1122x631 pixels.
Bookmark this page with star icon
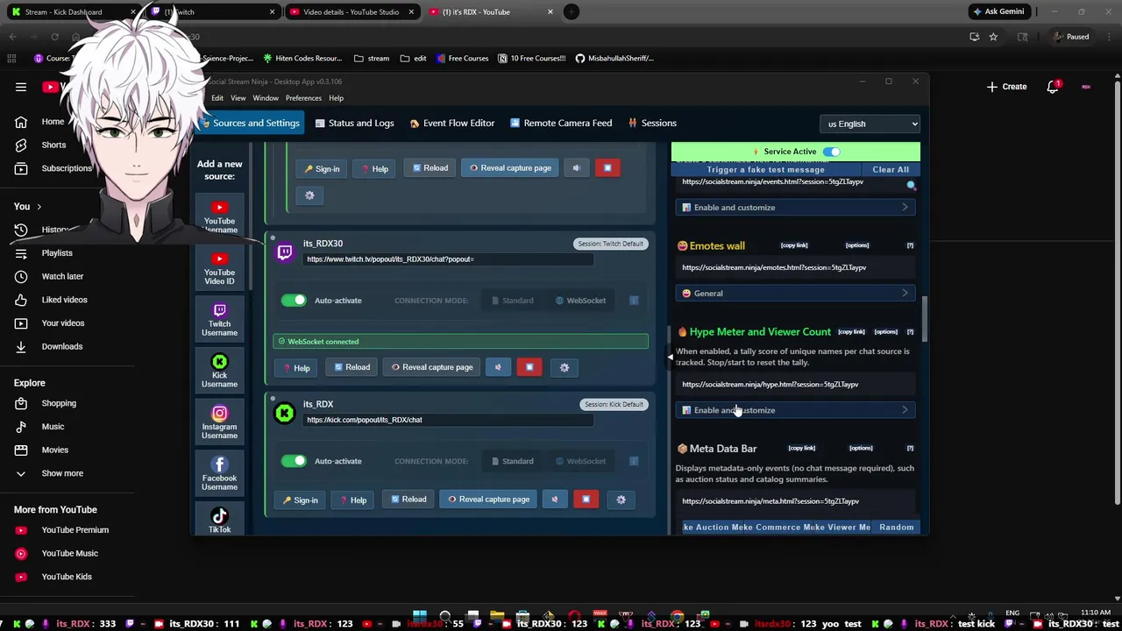point(993,37)
